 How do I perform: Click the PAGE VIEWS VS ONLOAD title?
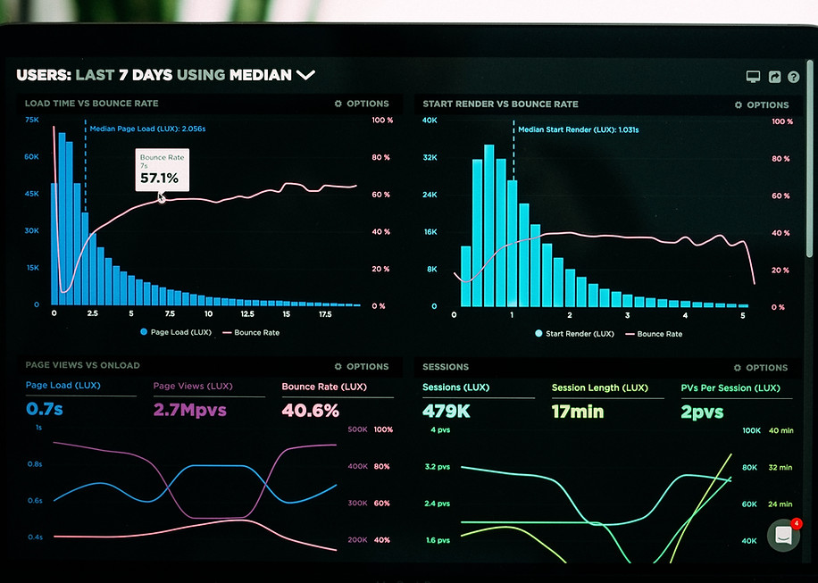(x=82, y=365)
